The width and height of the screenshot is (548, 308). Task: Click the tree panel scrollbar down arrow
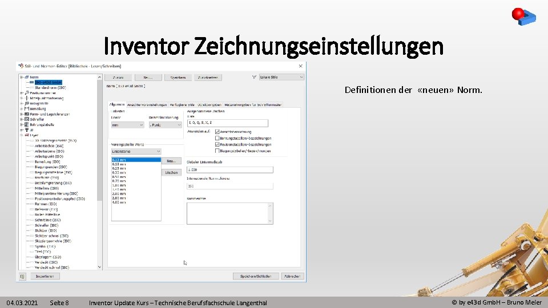[x=99, y=267]
